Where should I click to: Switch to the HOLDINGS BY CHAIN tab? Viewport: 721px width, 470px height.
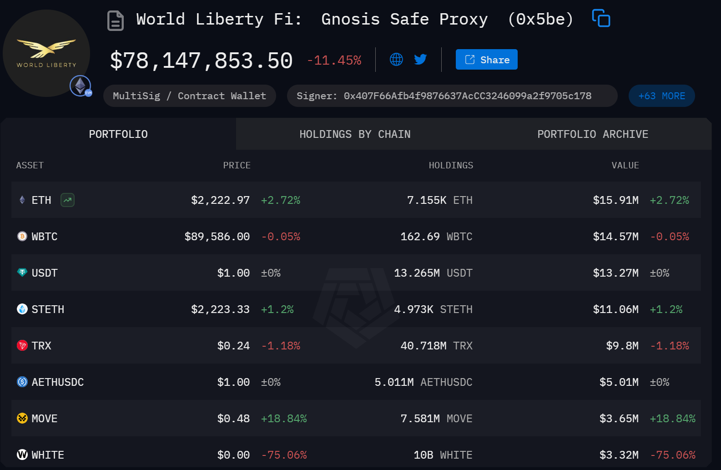click(x=355, y=134)
